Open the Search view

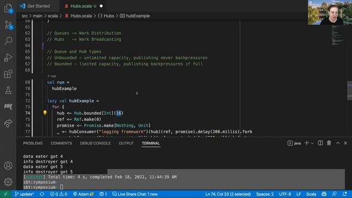pyautogui.click(x=8, y=41)
